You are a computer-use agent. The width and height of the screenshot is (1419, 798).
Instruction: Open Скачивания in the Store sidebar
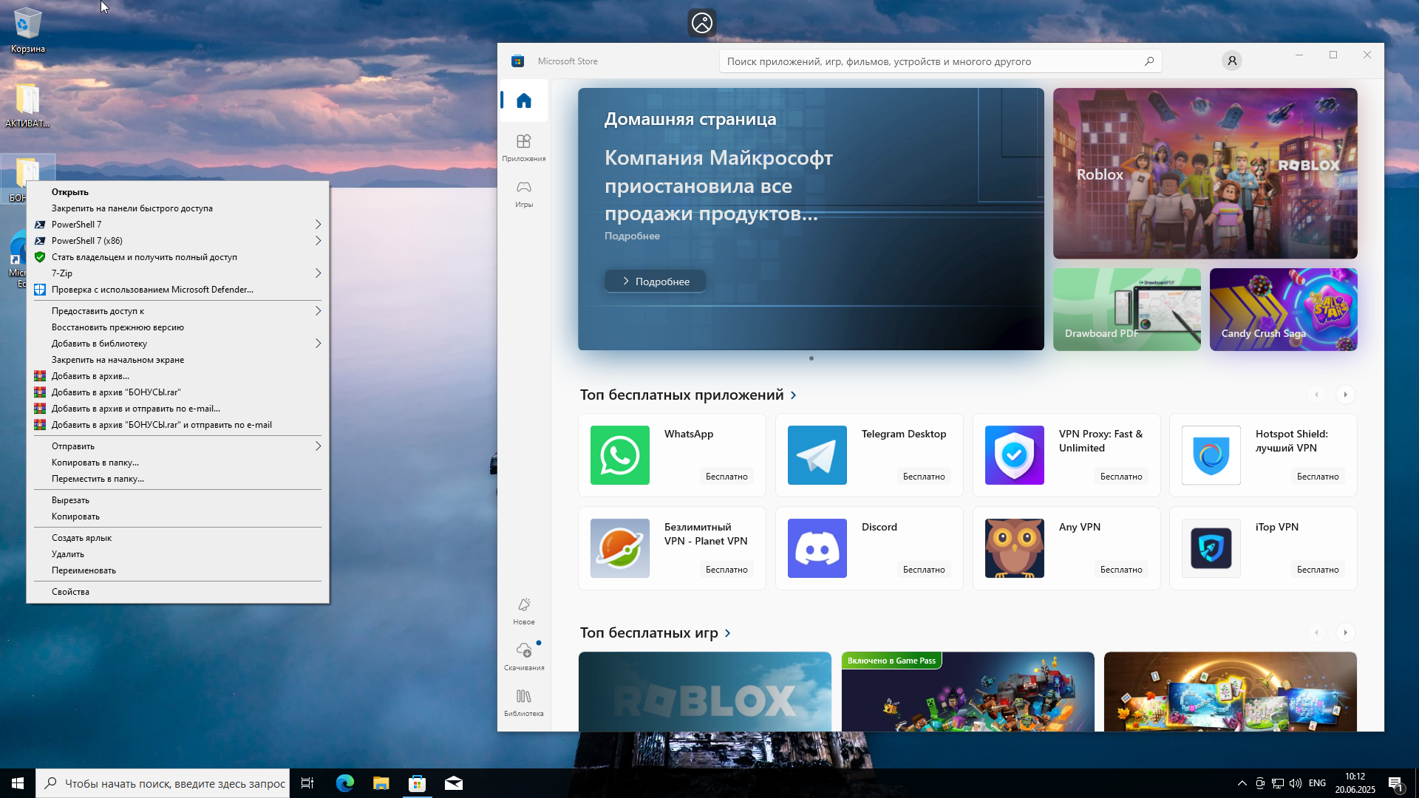pos(524,656)
